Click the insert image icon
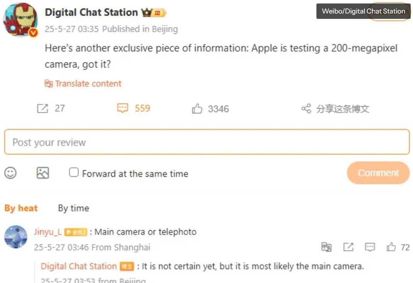413x283 pixels. tap(43, 173)
